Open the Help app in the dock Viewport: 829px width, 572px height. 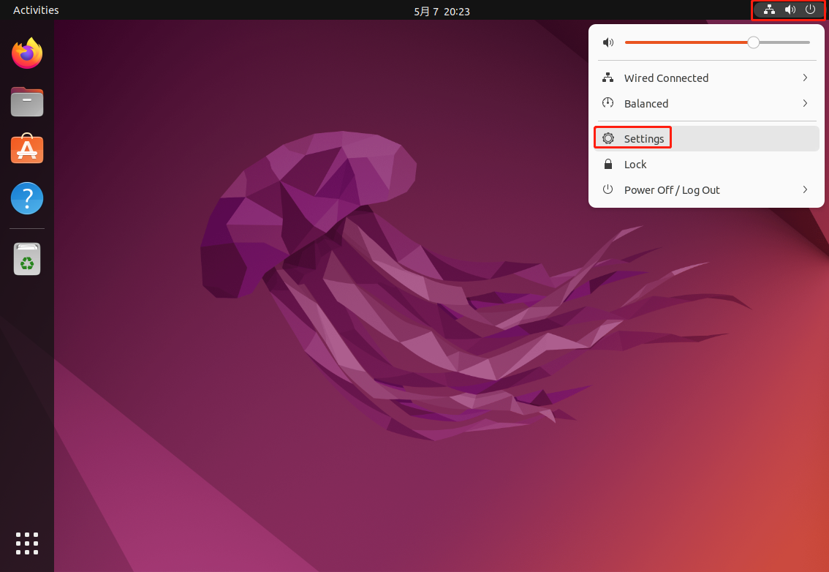pyautogui.click(x=27, y=198)
